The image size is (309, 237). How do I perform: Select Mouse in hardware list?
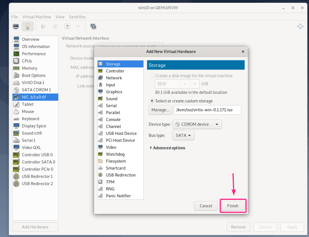(35, 111)
